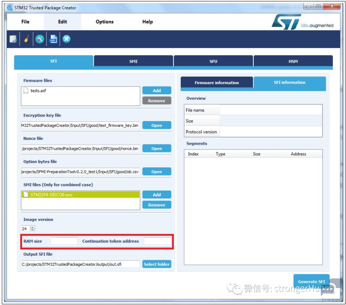Click the Protocol version overview row
346x305 pixels.
point(253,131)
